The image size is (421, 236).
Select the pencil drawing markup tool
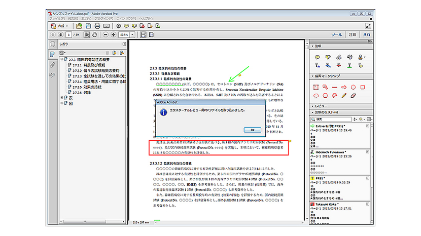344,95
